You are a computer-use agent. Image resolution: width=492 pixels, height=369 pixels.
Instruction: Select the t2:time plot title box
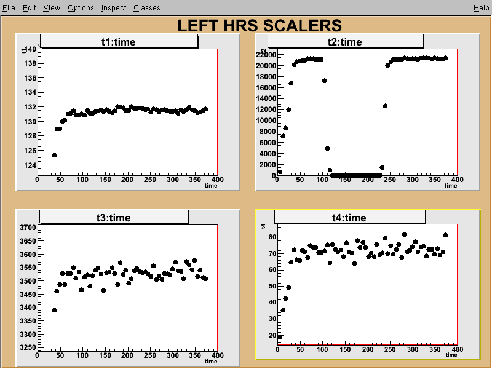[x=346, y=41]
